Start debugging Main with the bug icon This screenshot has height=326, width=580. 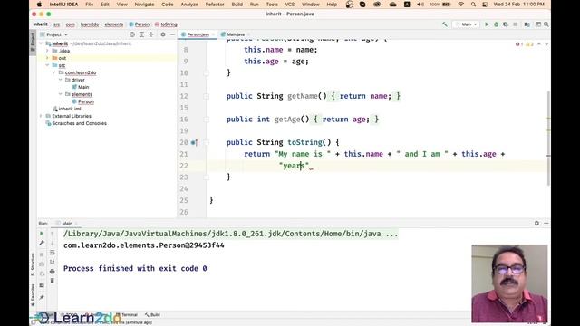pyautogui.click(x=496, y=24)
